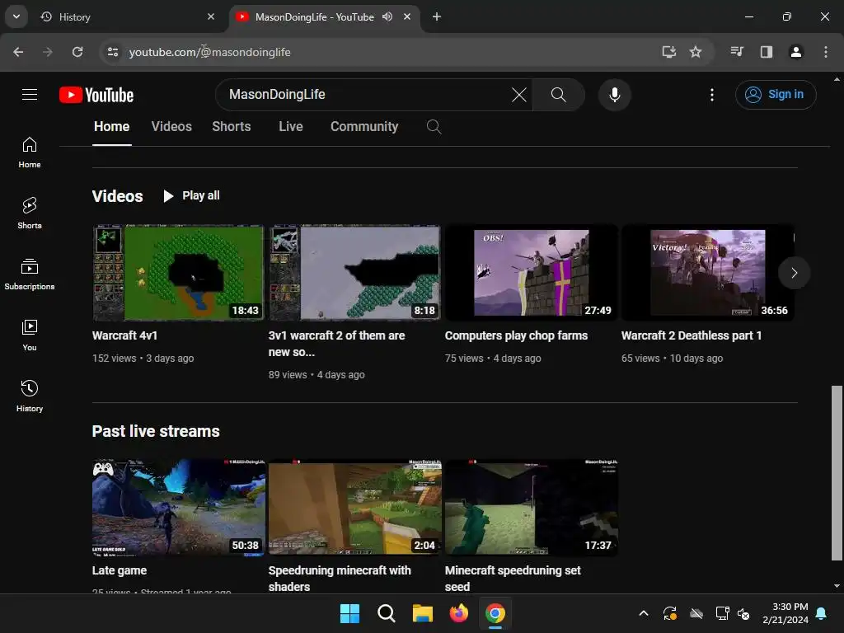Click the Sign in button

click(x=776, y=95)
